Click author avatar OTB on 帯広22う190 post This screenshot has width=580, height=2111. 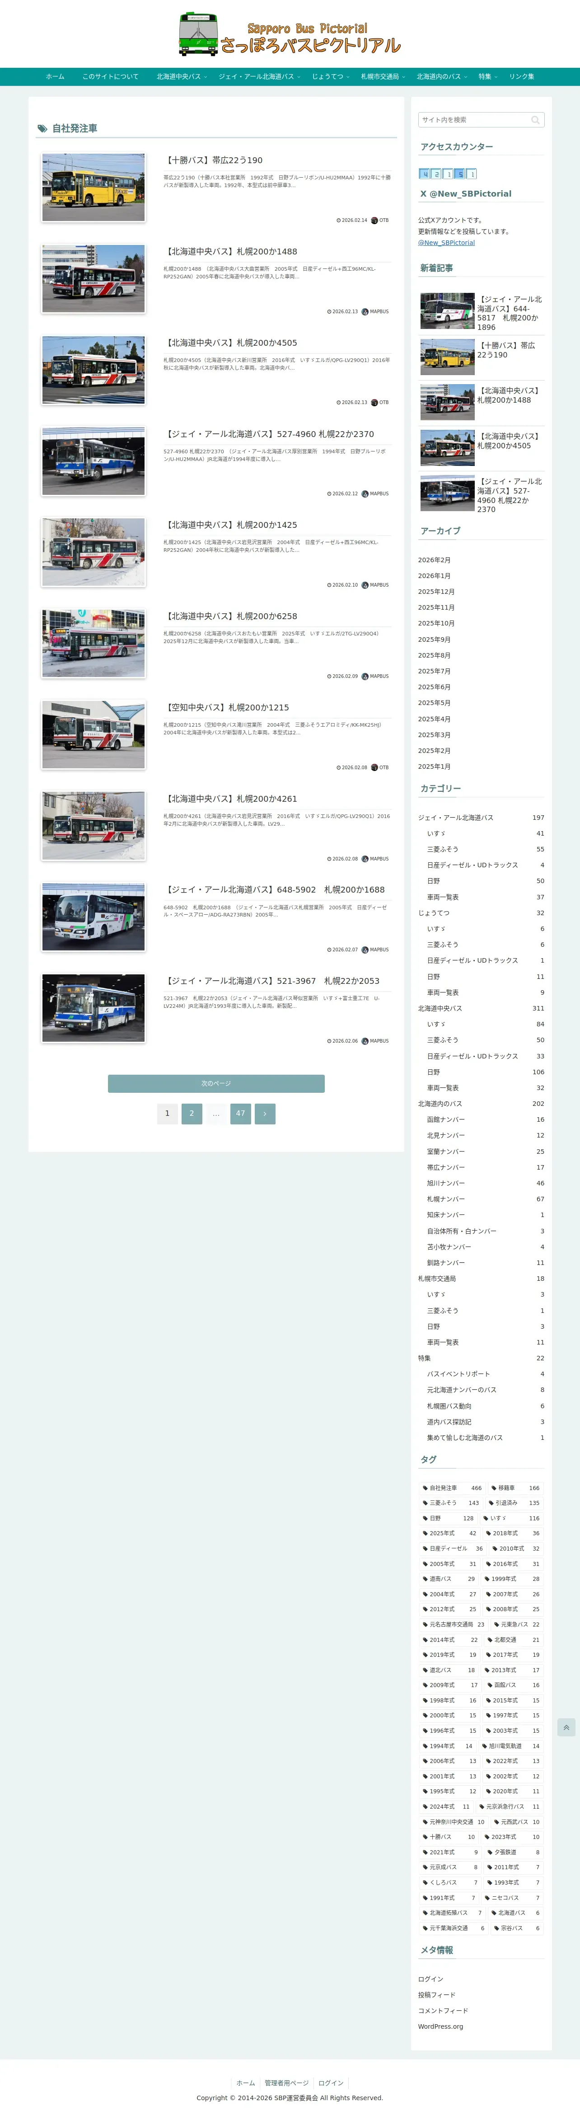[374, 221]
